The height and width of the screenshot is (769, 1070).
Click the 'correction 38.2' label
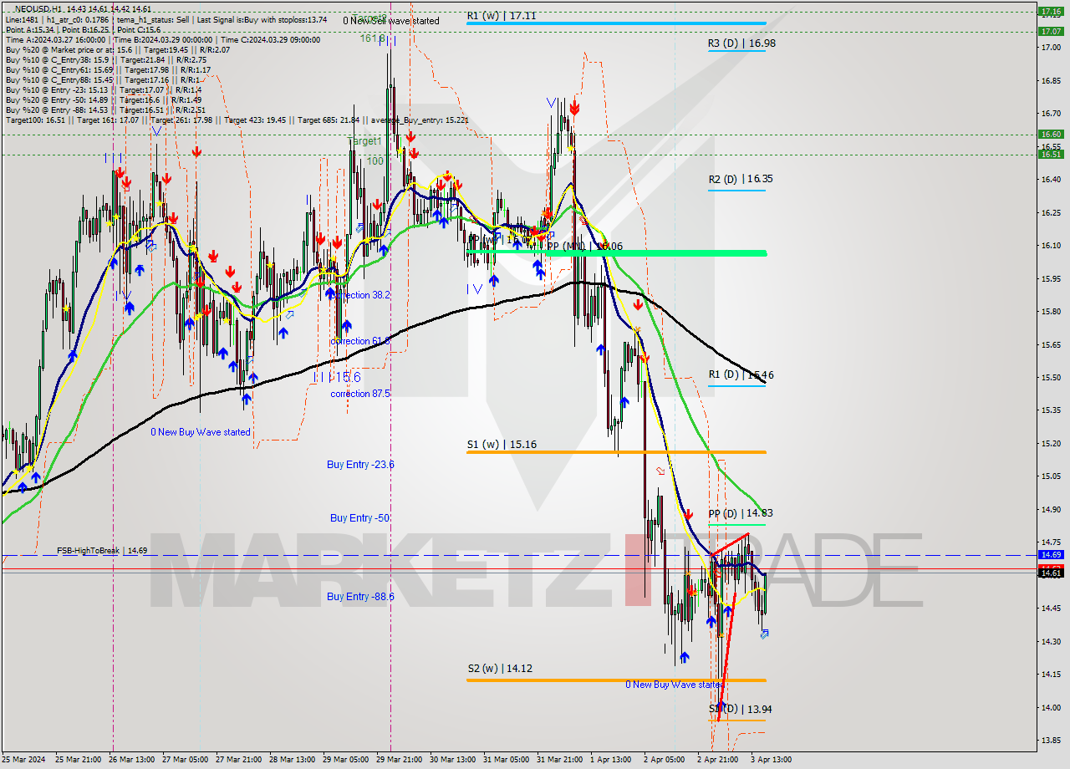pyautogui.click(x=360, y=295)
